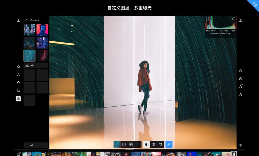
Task: Click the export share icon at top right
Action: coord(241,20)
